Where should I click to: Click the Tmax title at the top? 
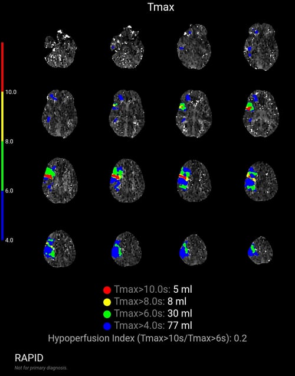161,7
